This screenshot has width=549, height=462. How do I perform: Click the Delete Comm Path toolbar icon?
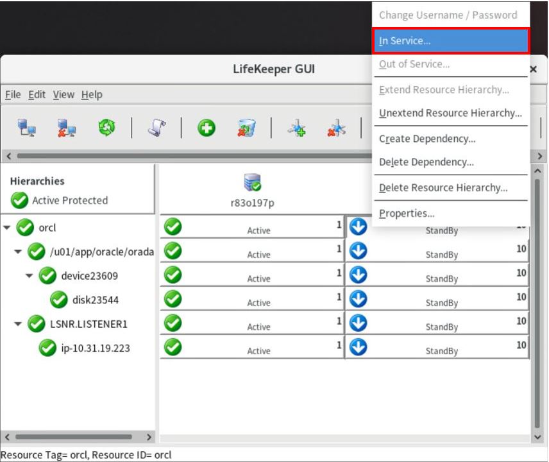click(337, 128)
